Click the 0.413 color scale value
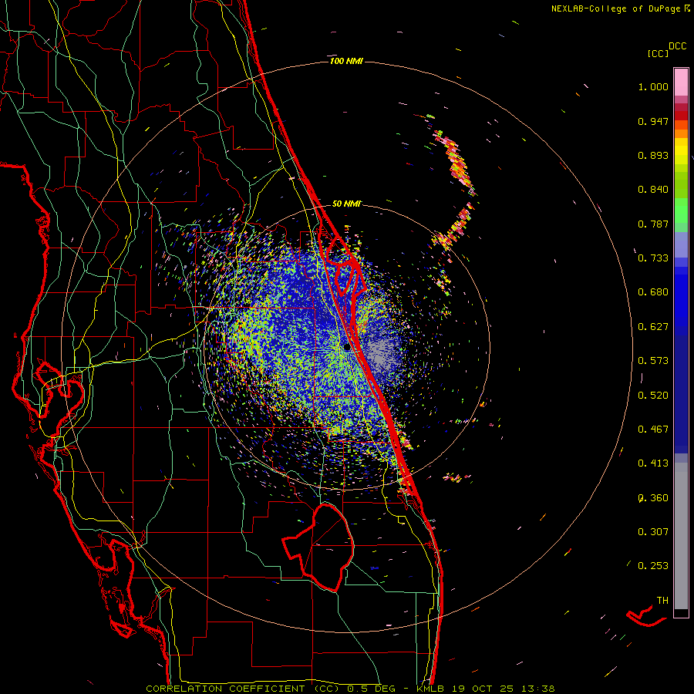Viewport: 694px width, 694px height. [x=653, y=463]
